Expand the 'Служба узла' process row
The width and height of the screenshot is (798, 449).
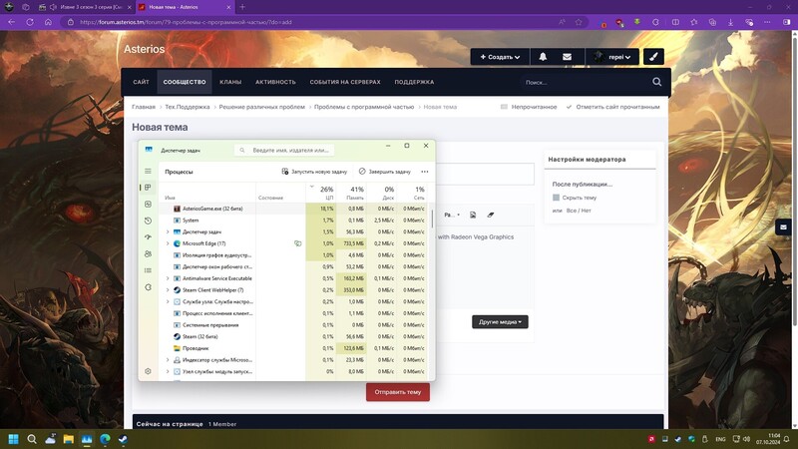168,301
